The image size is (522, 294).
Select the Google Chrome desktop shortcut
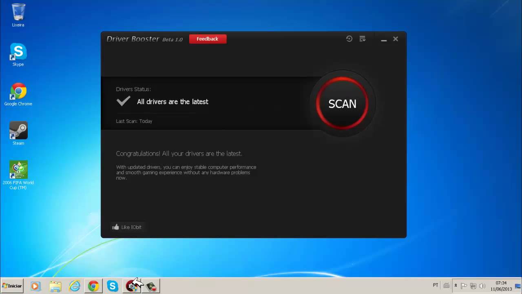click(x=18, y=94)
